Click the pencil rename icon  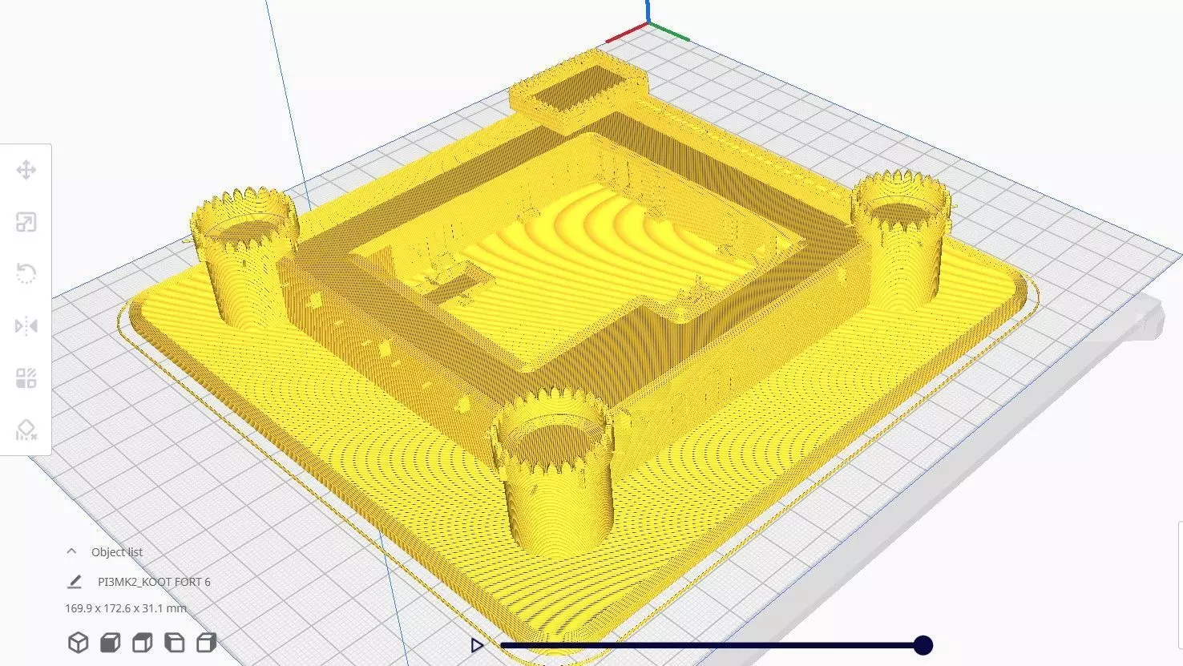[75, 582]
